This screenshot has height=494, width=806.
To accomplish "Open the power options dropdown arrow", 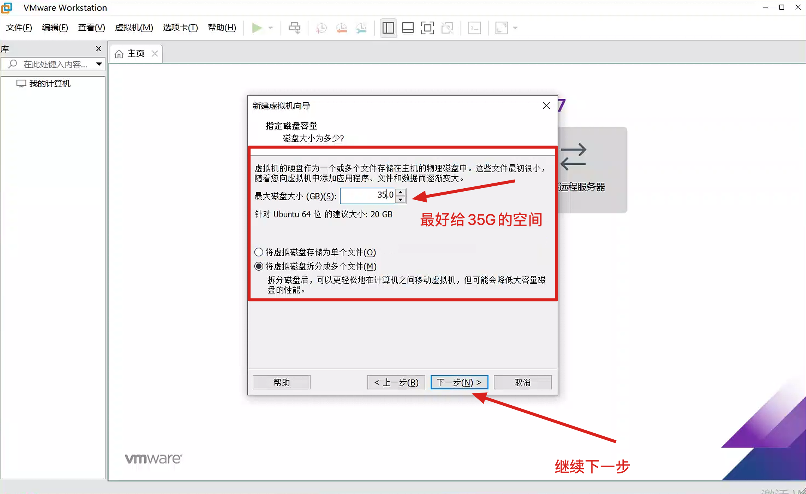I will (271, 28).
